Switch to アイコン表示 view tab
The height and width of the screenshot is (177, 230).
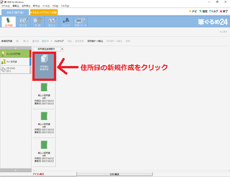(39, 174)
